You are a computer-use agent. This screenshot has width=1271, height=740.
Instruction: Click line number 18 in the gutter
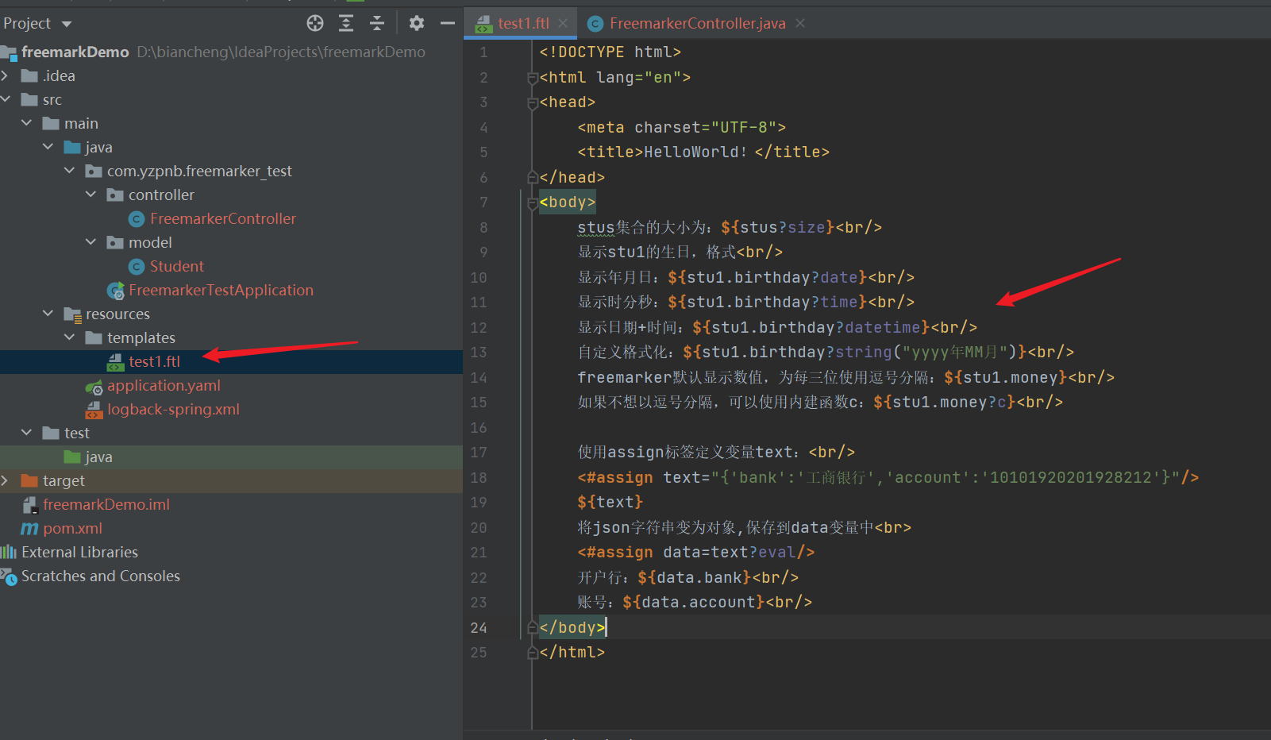(x=479, y=477)
